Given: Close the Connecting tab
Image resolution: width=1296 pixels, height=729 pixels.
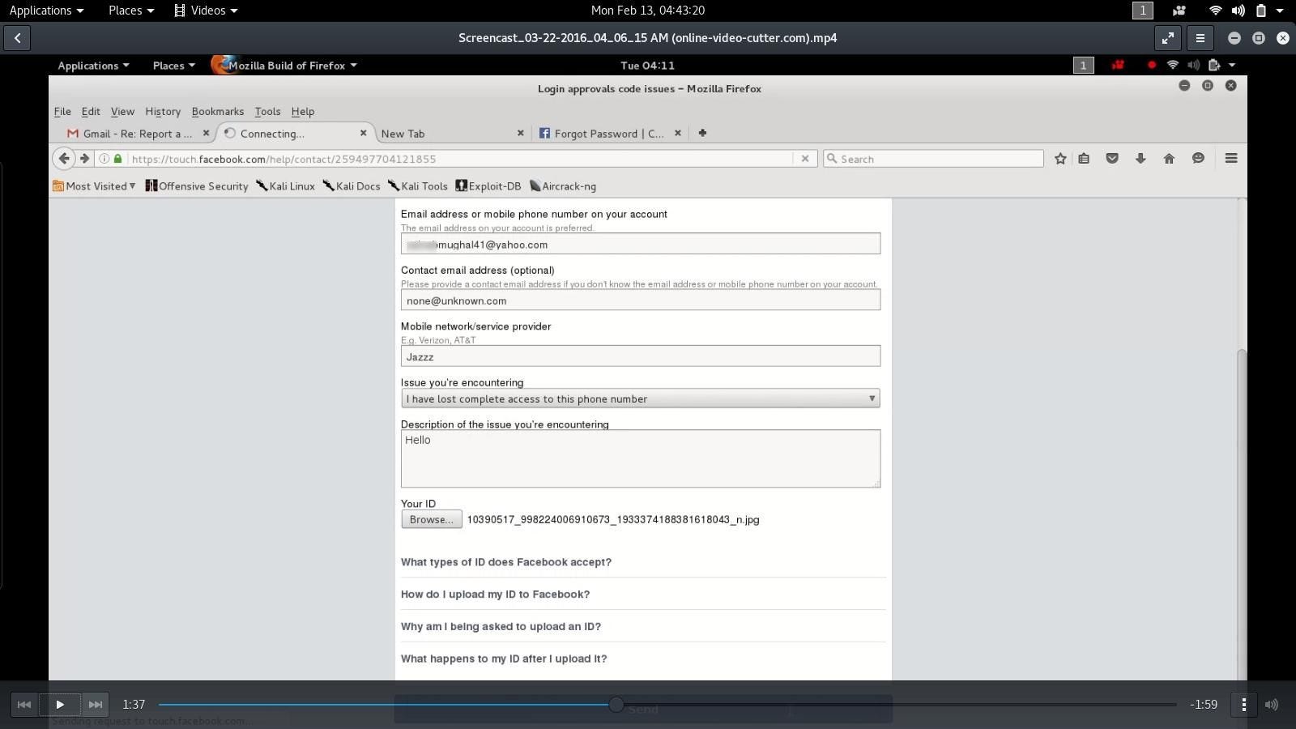Looking at the screenshot, I should (x=363, y=133).
